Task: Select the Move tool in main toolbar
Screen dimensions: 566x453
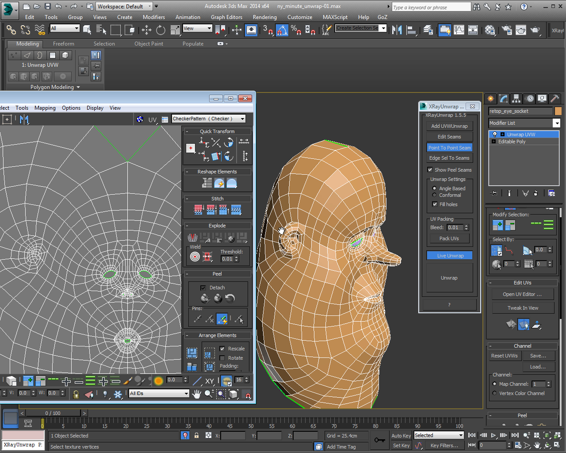Action: (x=146, y=30)
